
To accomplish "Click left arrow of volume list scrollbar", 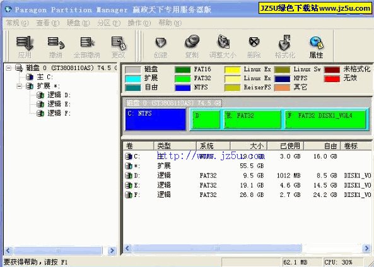I will [x=127, y=248].
